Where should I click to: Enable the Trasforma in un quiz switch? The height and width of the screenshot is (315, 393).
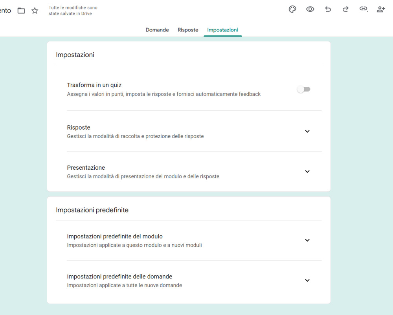[x=304, y=89]
